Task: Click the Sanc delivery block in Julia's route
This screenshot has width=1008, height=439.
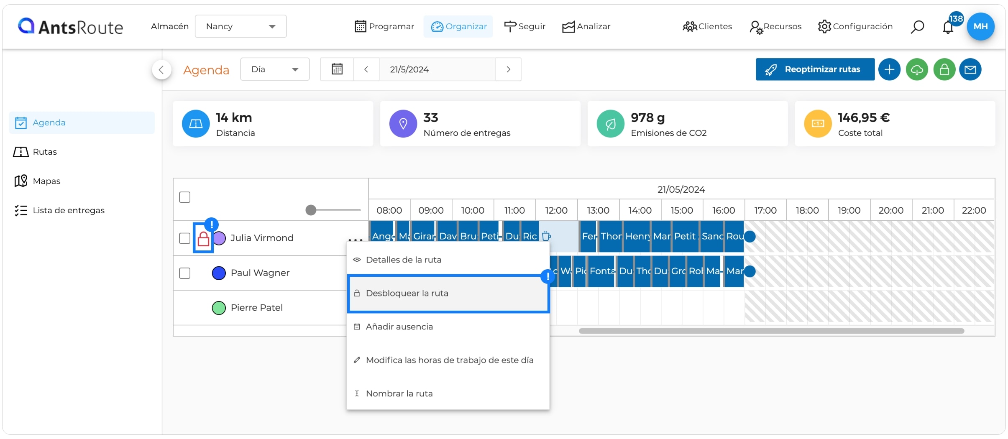Action: 712,236
